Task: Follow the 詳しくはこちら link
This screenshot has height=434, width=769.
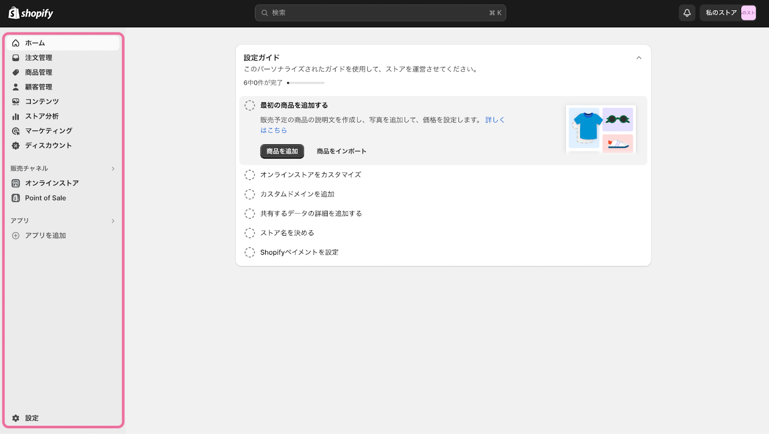Action: (x=495, y=120)
